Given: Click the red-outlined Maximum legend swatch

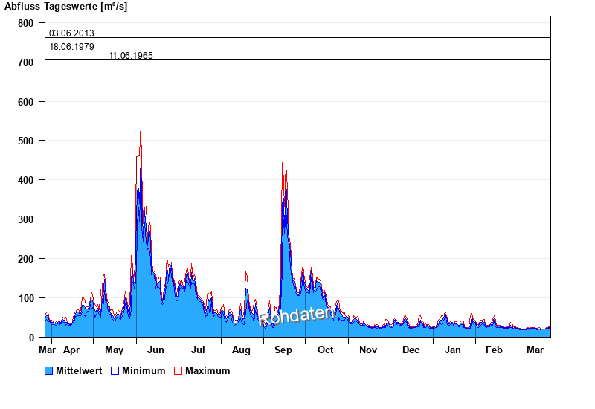Looking at the screenshot, I should (x=178, y=370).
